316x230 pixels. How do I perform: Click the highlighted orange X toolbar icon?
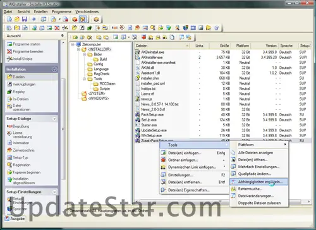[x=83, y=20]
